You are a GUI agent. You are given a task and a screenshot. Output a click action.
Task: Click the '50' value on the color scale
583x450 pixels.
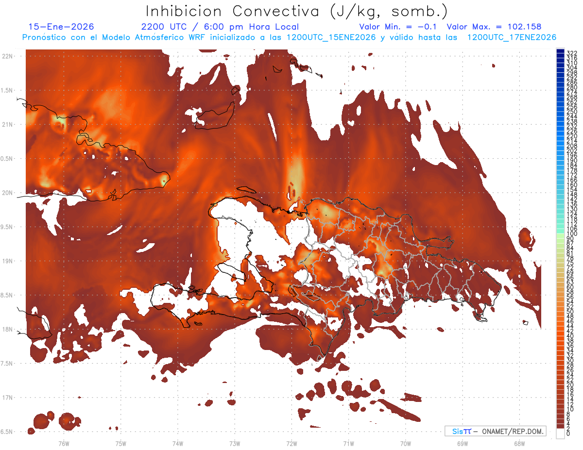(570, 312)
